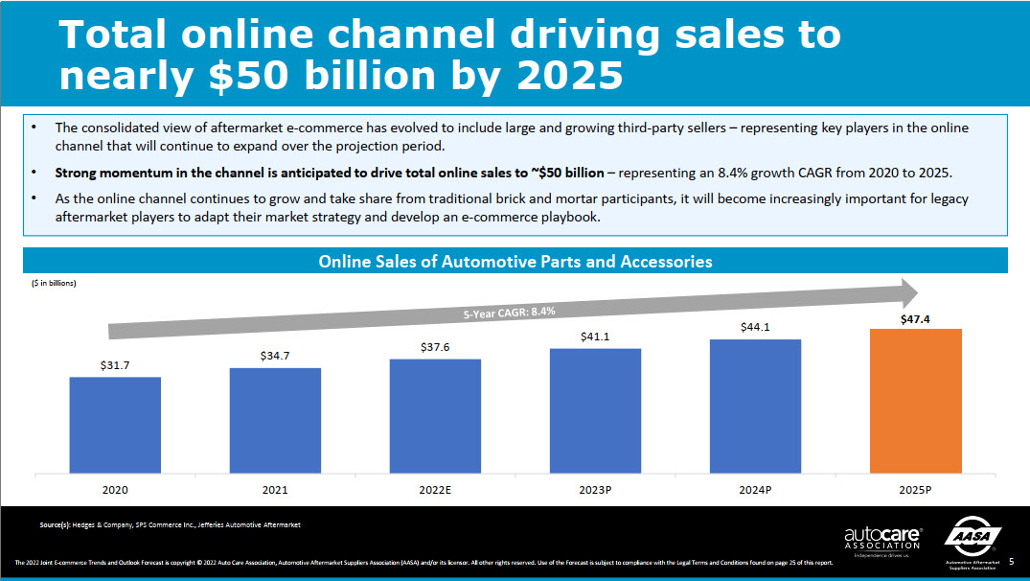Click the slide title about $50 billion
Viewport: 1030px width, 581px height.
(x=450, y=54)
